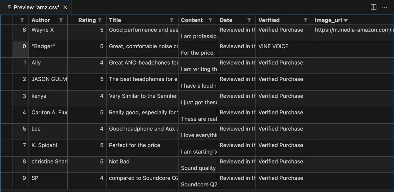The width and height of the screenshot is (394, 192).
Task: Select the author cell "kenya"
Action: pos(39,96)
